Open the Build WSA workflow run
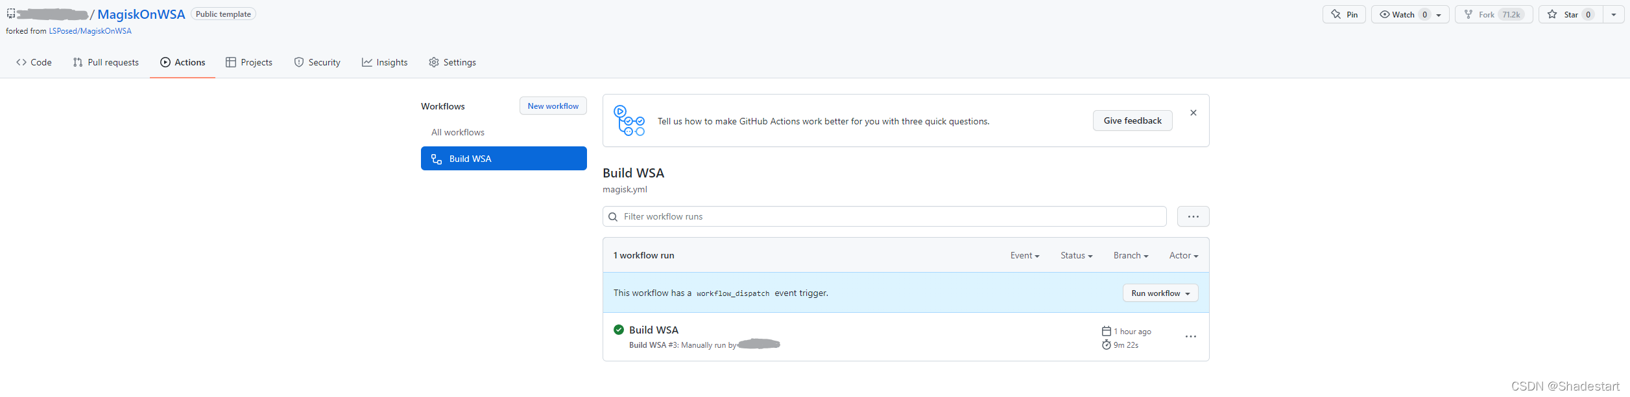 coord(654,330)
